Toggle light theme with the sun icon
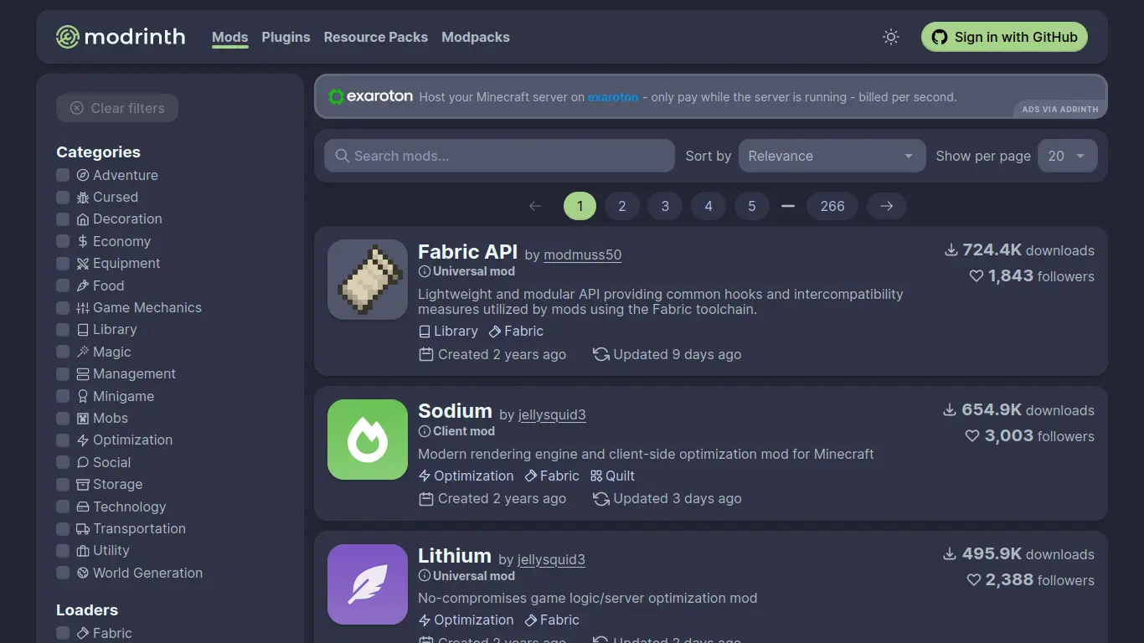 point(891,37)
